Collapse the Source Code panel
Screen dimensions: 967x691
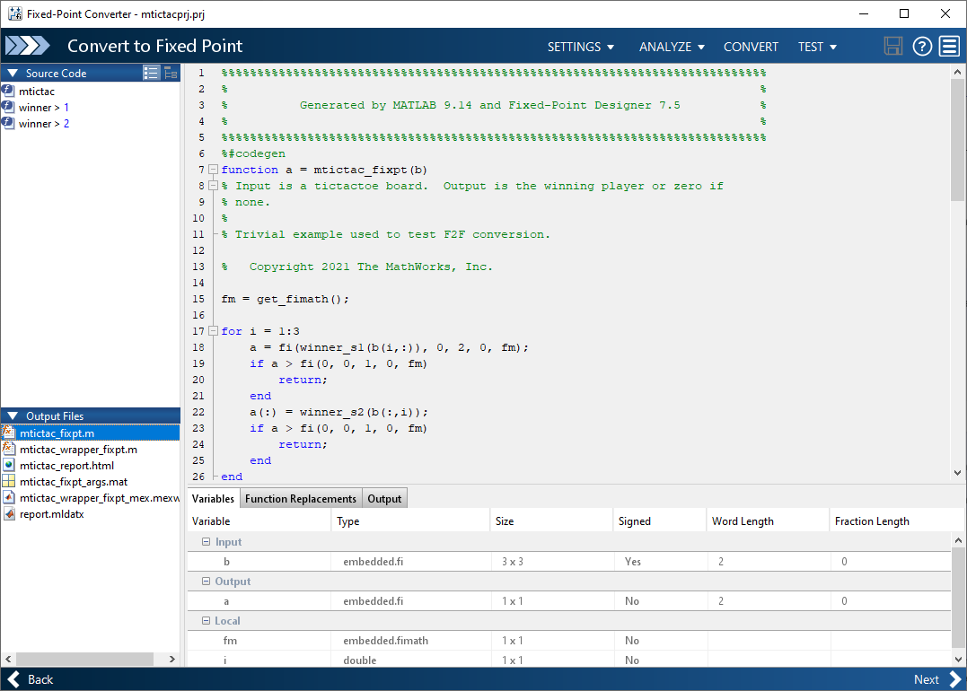click(10, 73)
